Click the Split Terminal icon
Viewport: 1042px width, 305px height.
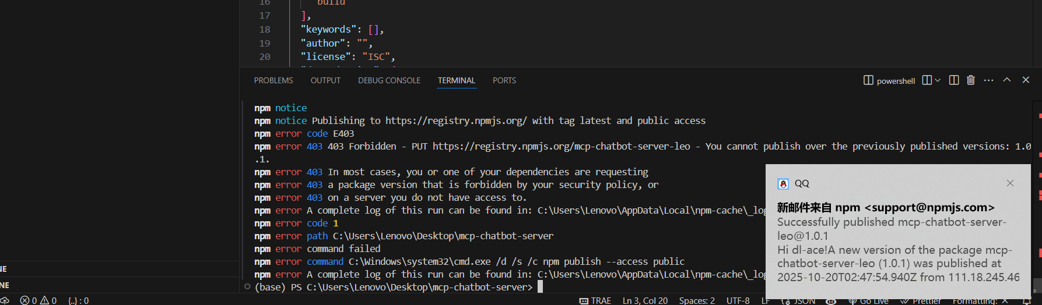(x=954, y=80)
